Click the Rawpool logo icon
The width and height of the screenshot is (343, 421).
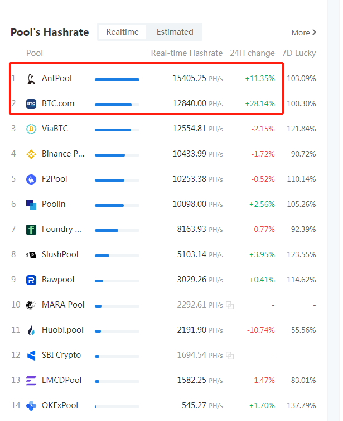[31, 280]
